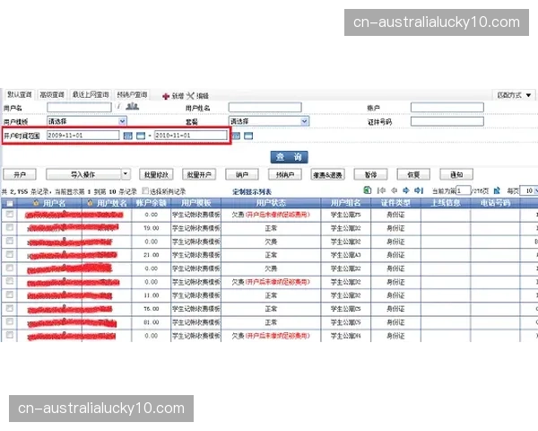Check the row with balance 81.00
This screenshot has width=538, height=431.
[x=10, y=321]
